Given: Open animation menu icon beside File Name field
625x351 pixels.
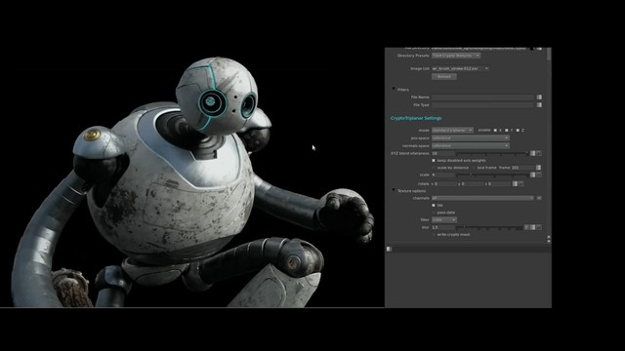Looking at the screenshot, I should pyautogui.click(x=539, y=97).
